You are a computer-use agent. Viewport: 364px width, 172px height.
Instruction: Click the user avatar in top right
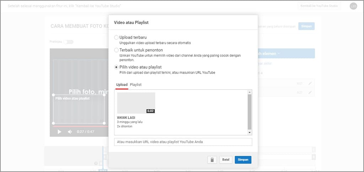click(x=353, y=6)
